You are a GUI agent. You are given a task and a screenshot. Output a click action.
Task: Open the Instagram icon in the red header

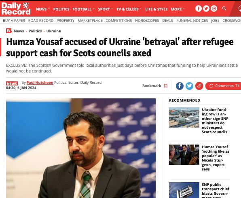coord(214,9)
